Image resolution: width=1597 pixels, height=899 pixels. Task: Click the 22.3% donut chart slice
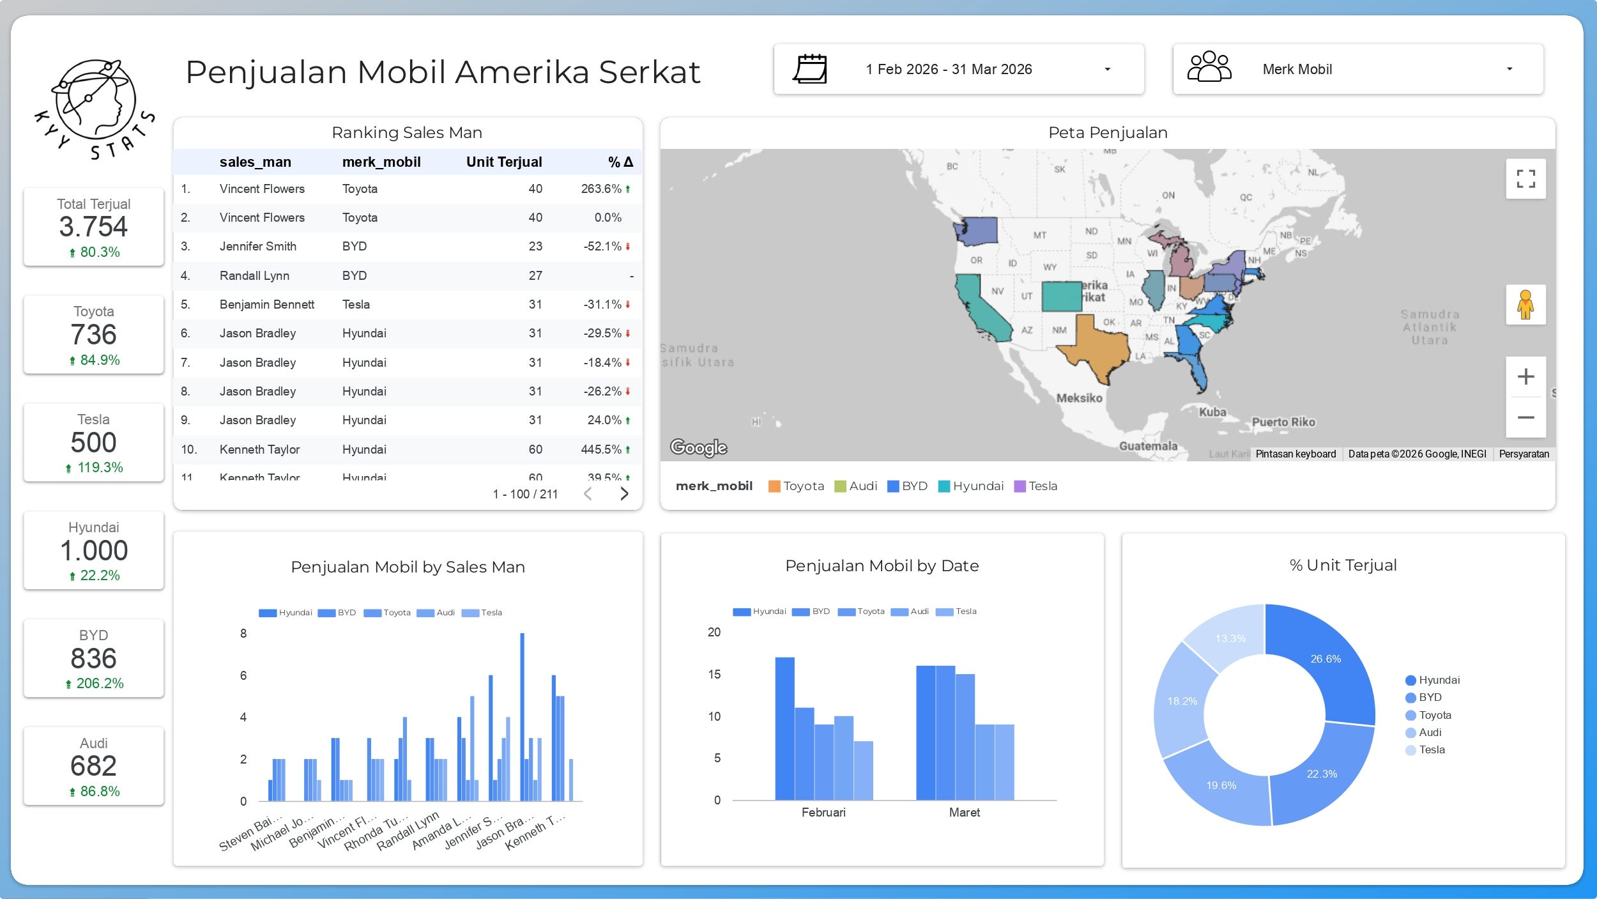[1322, 774]
